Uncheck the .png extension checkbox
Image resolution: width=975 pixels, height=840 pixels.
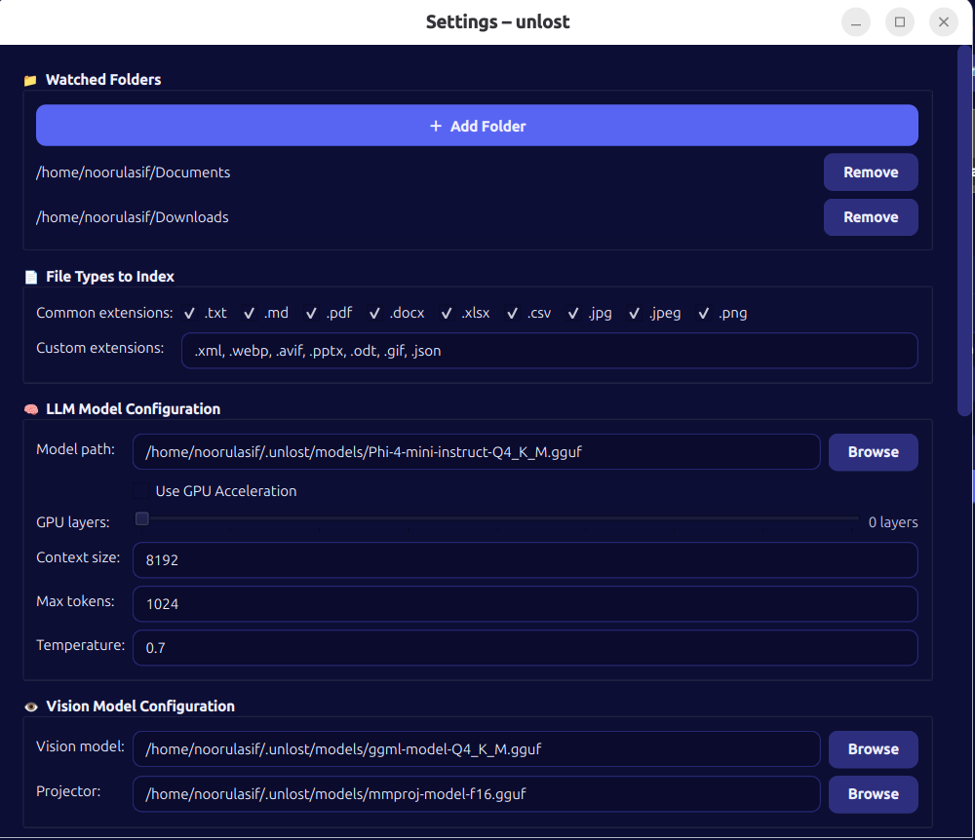coord(703,313)
